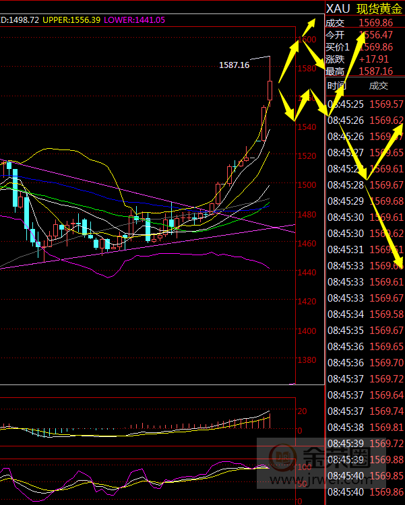The height and width of the screenshot is (505, 405).
Task: Click the 1587.16 high price marker on chart
Action: tap(234, 65)
